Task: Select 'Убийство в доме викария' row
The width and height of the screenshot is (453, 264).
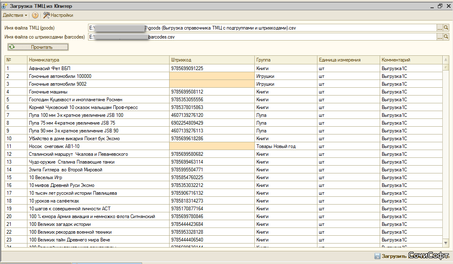Action: point(224,139)
